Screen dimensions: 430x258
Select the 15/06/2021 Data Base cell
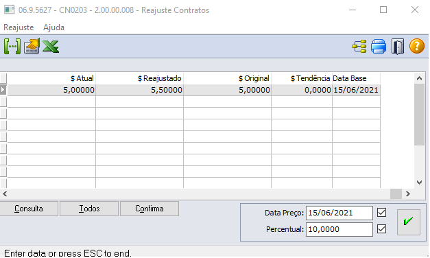pos(356,90)
